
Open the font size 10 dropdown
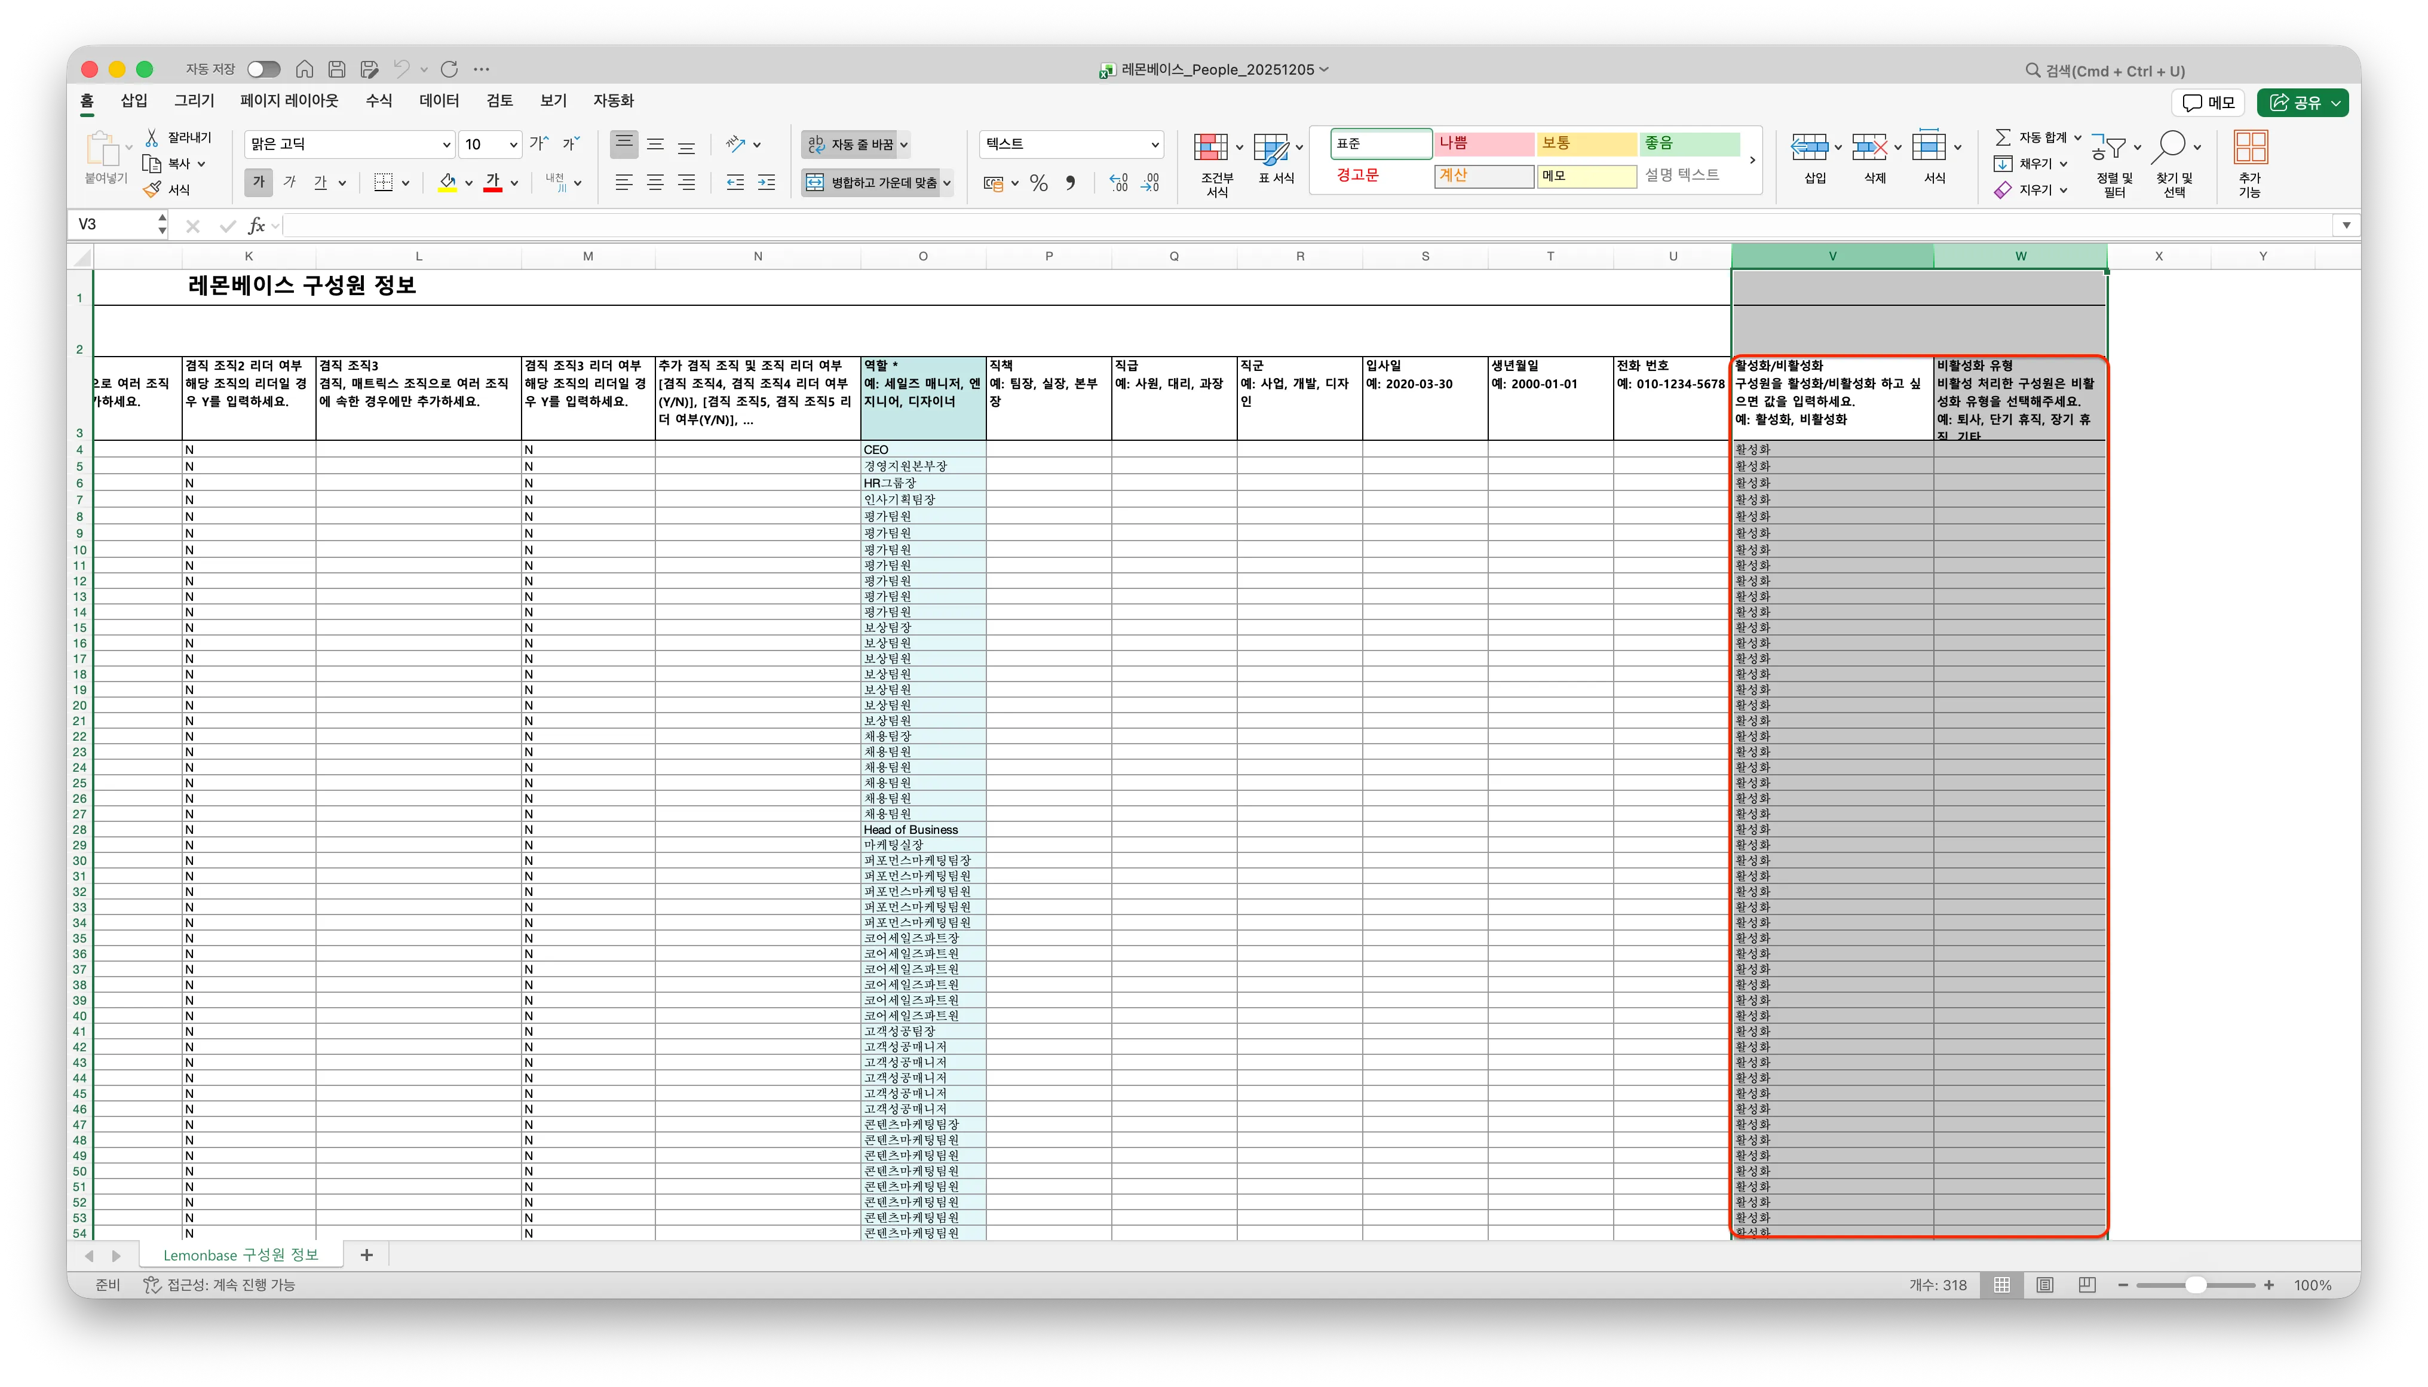pyautogui.click(x=513, y=145)
